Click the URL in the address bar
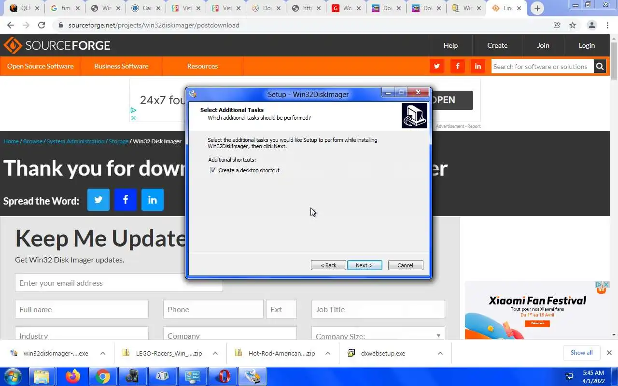Image resolution: width=618 pixels, height=386 pixels. coord(154,25)
